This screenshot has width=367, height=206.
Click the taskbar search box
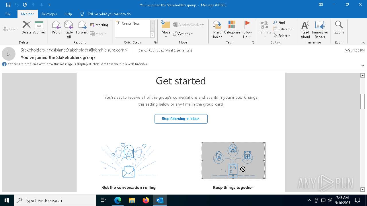click(x=55, y=200)
